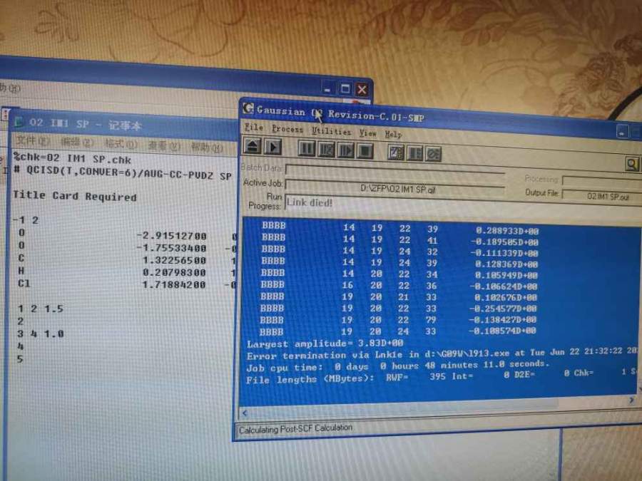The height and width of the screenshot is (481, 642).
Task: Click right arrow of Gaussian output scrollbar
Action: click(632, 400)
